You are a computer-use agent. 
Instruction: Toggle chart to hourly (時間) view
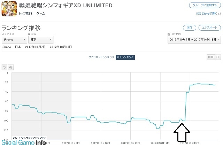pos(211,57)
